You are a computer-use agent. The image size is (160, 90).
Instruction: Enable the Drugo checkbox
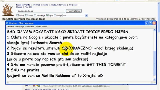point(55,15)
